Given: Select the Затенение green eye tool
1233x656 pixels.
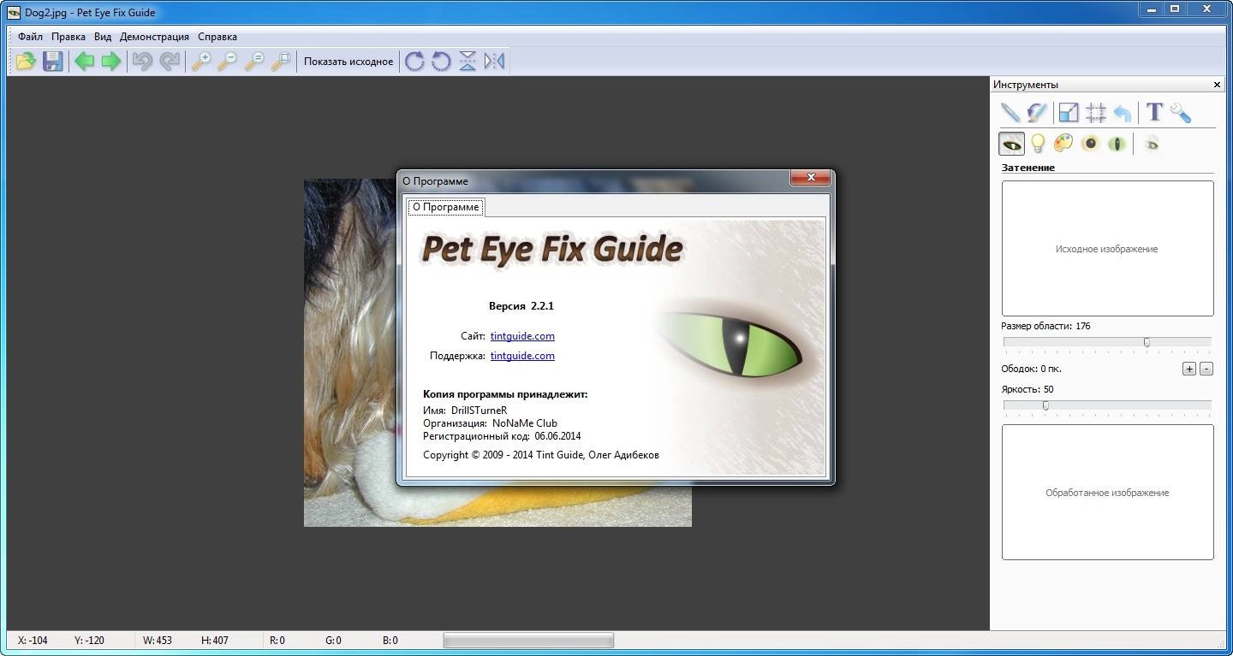Looking at the screenshot, I should click(1012, 144).
